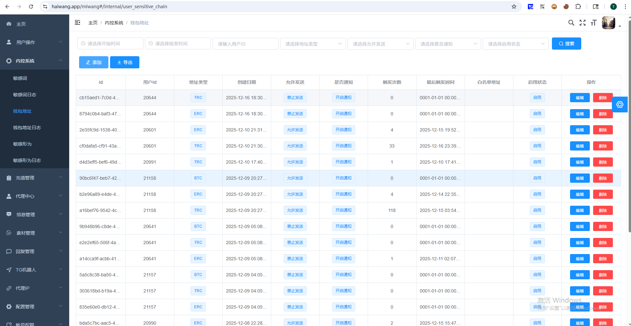Open 钱包地址日志 menu item
This screenshot has height=326, width=631.
point(27,128)
